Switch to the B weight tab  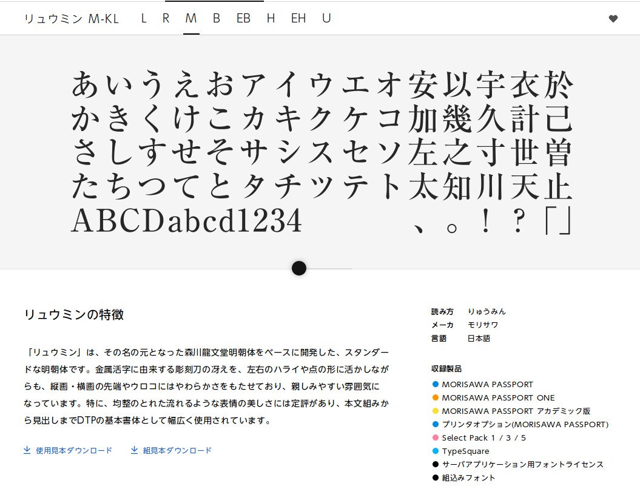click(x=217, y=18)
